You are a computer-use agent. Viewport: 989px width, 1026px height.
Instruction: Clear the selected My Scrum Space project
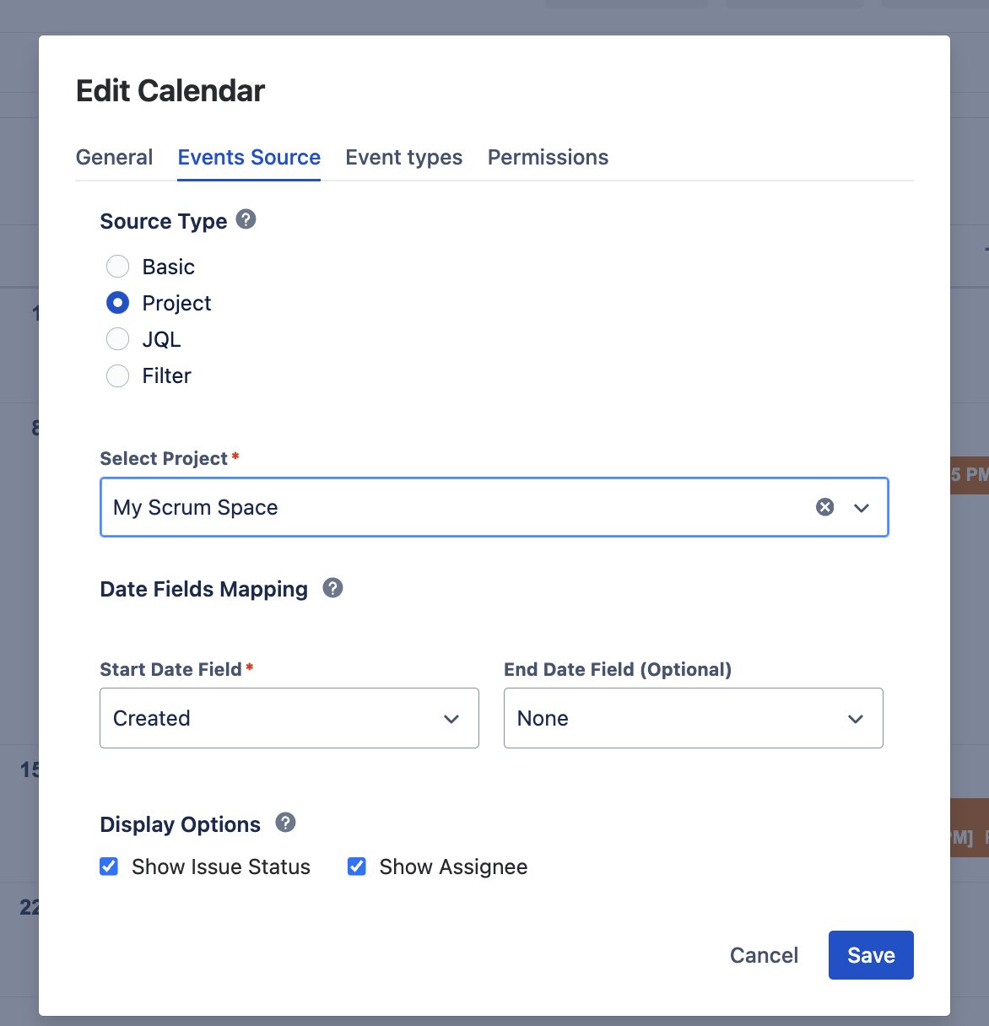click(x=824, y=507)
